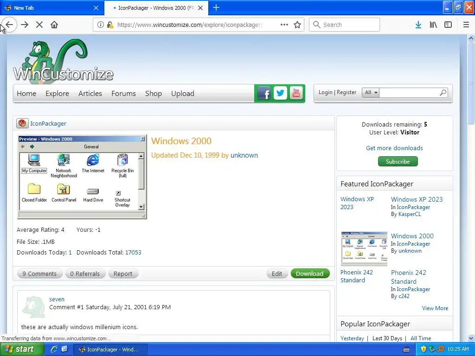475x356 pixels.
Task: Stop loading the page
Action: (x=39, y=25)
